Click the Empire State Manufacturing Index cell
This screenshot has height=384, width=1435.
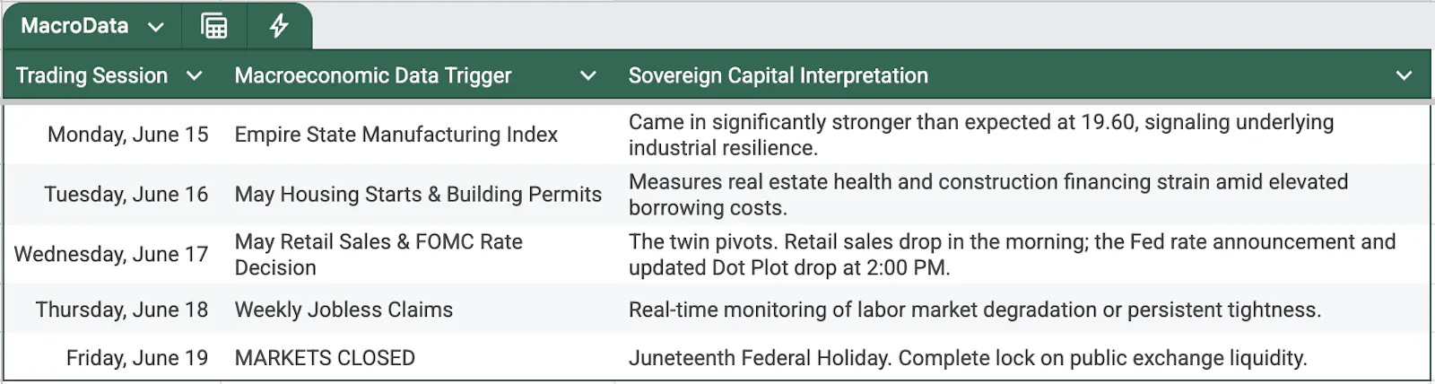pyautogui.click(x=418, y=135)
